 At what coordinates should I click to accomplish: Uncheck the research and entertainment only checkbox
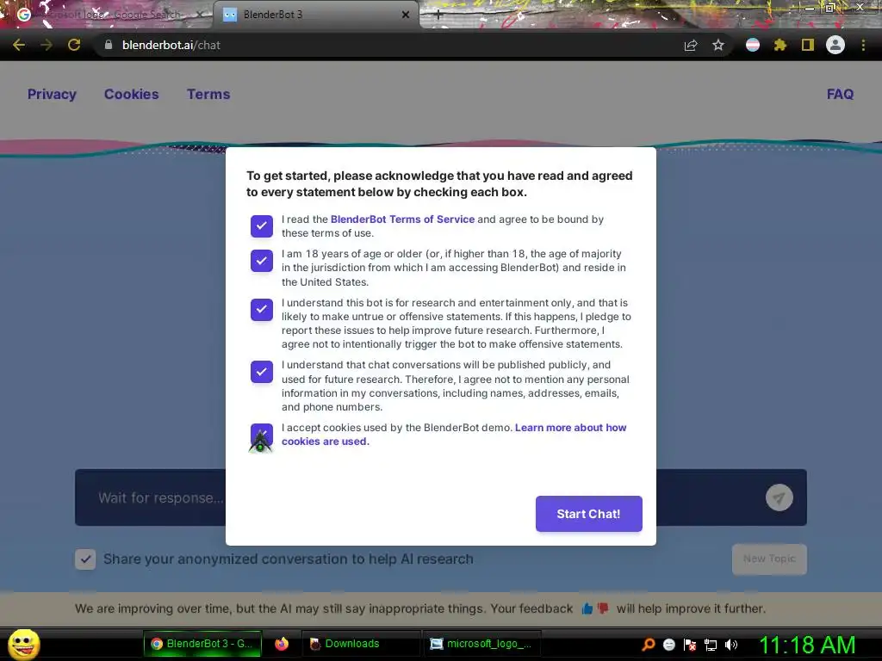click(262, 309)
